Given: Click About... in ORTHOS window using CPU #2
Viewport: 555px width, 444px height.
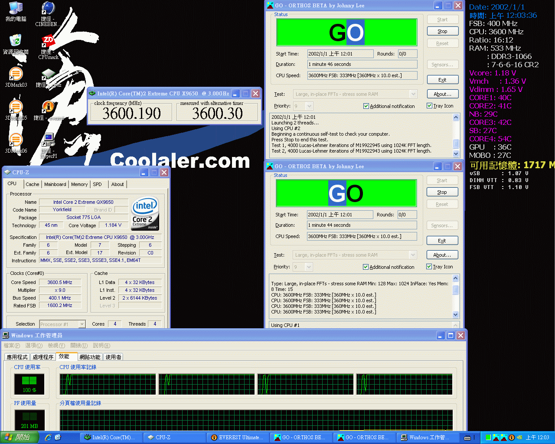Looking at the screenshot, I should pyautogui.click(x=443, y=94).
